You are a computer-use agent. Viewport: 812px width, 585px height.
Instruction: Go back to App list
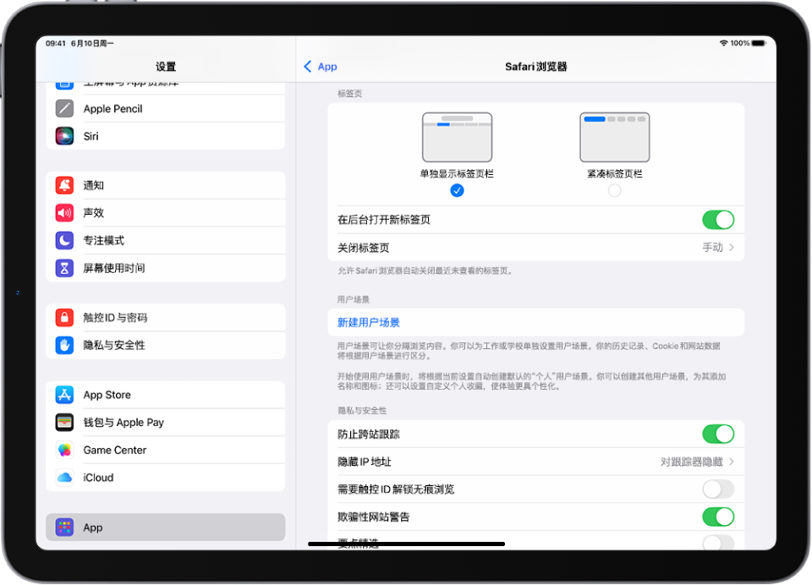(x=321, y=66)
